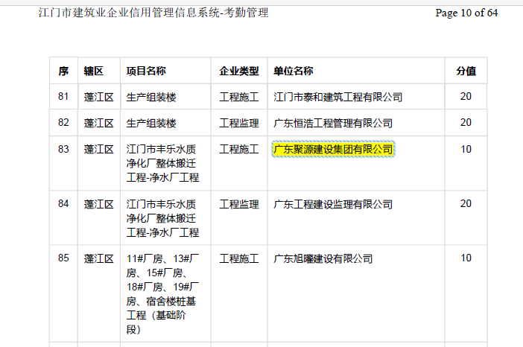This screenshot has width=523, height=347.
Task: Click 生产组装楼 project name in row 82
Action: pyautogui.click(x=151, y=123)
